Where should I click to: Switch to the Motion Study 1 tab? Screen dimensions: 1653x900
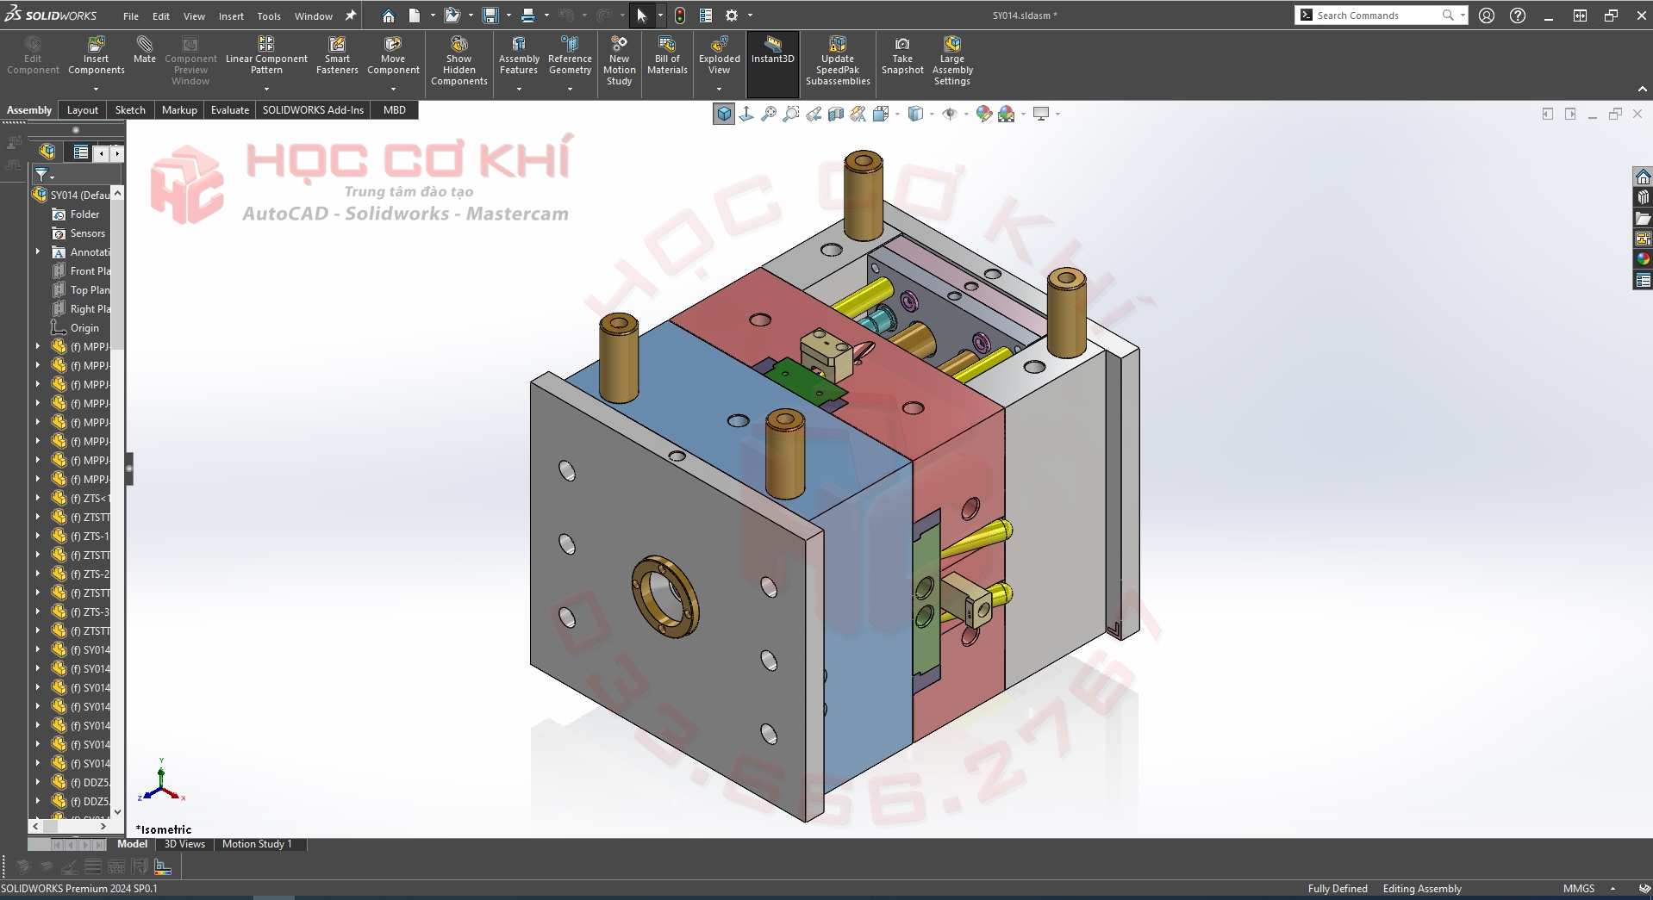point(257,844)
